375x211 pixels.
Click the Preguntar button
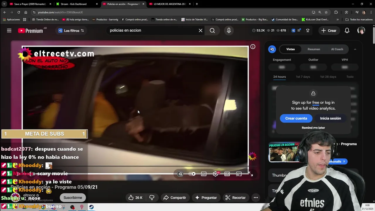206,198
